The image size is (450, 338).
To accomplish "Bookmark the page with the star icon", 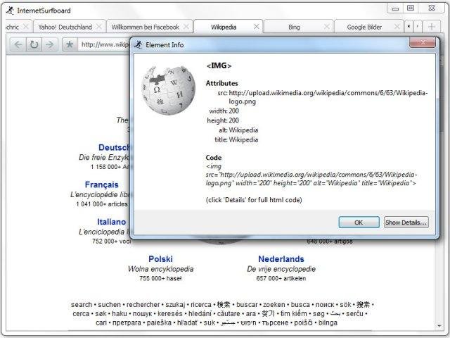I will point(70,44).
